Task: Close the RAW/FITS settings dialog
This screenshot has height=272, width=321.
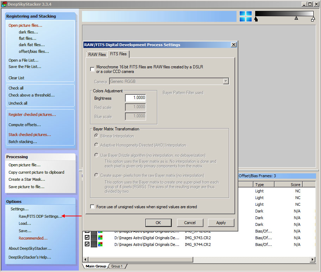Action: [x=233, y=45]
